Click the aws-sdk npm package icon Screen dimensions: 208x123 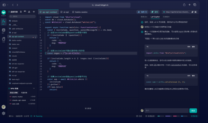point(10,104)
